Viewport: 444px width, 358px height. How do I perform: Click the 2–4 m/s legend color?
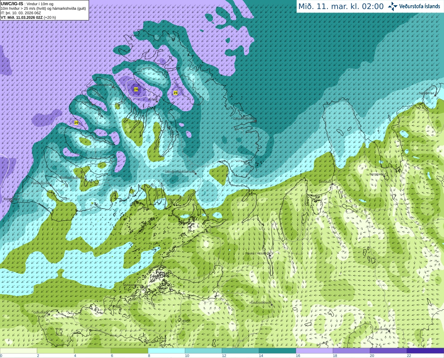click(x=55, y=351)
